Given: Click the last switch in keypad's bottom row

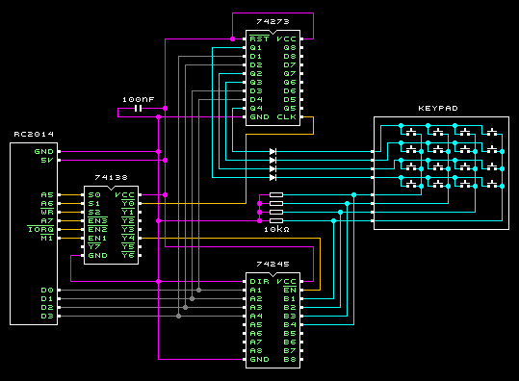Looking at the screenshot, I should (492, 184).
